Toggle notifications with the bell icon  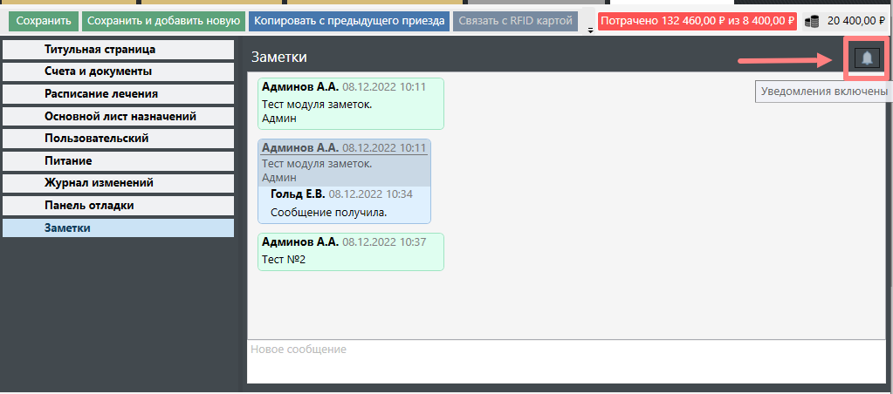867,58
